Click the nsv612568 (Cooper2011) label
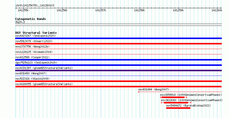Screen dimensions: 229x118 32,57
